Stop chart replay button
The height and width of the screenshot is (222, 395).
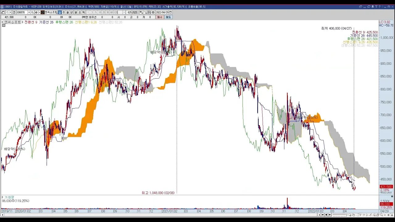(326, 215)
